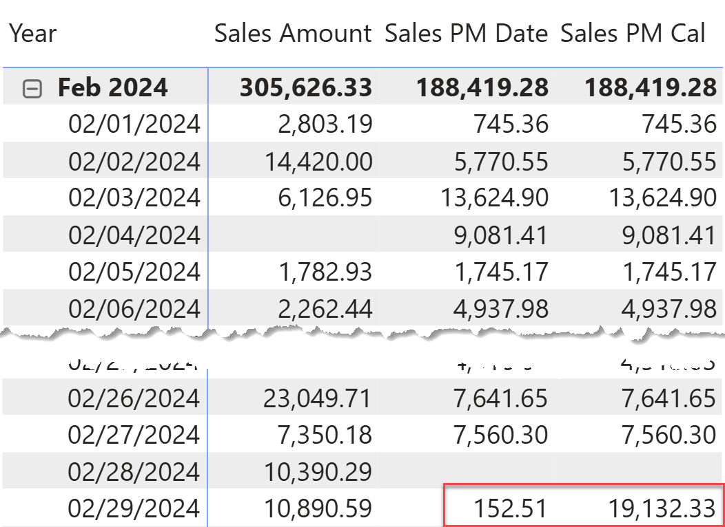Select the 02/04/2024 date cell
The image size is (725, 527).
point(134,235)
